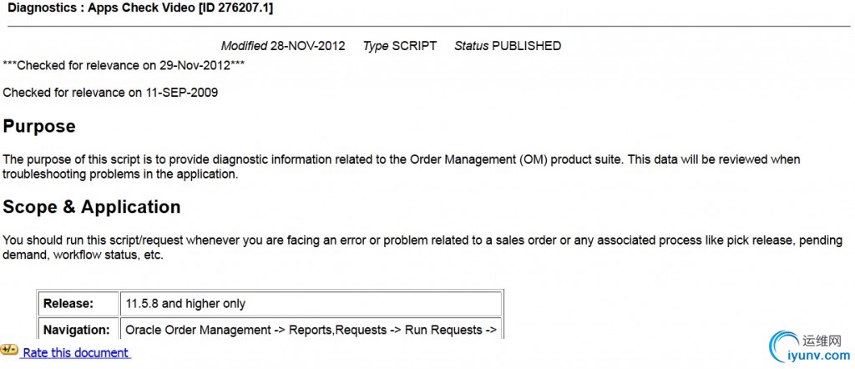Screen dimensions: 855x369
Task: Click the Purpose heading
Action: coord(39,126)
